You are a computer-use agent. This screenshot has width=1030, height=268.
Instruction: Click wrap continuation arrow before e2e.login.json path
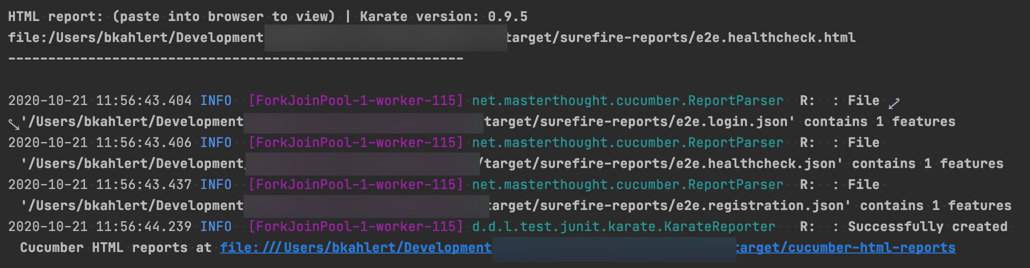(14, 124)
